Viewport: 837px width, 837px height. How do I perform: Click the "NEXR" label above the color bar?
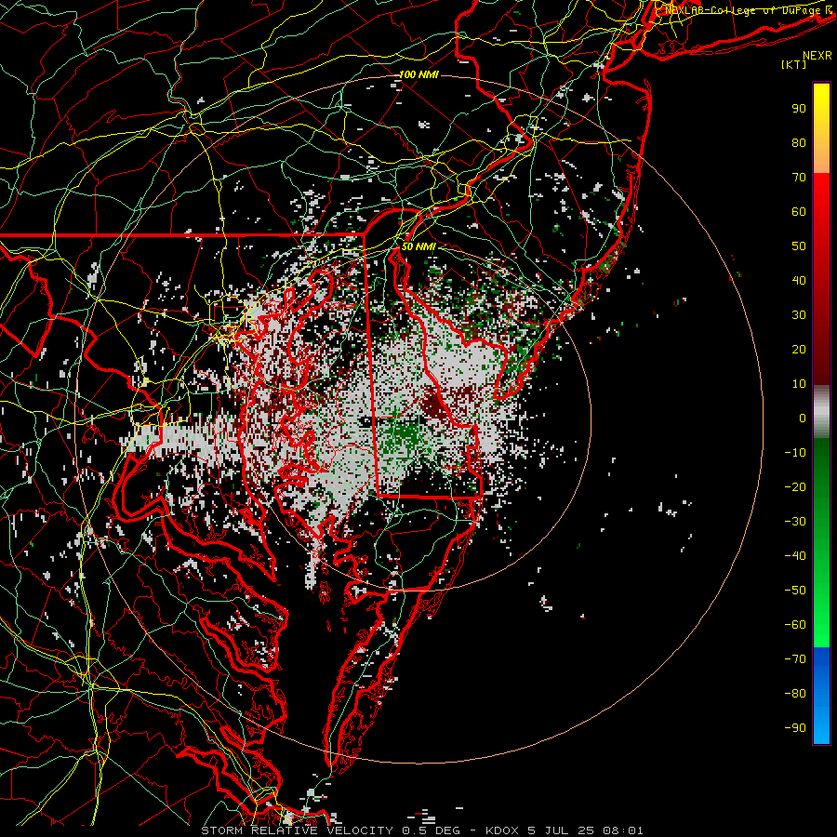[x=817, y=56]
